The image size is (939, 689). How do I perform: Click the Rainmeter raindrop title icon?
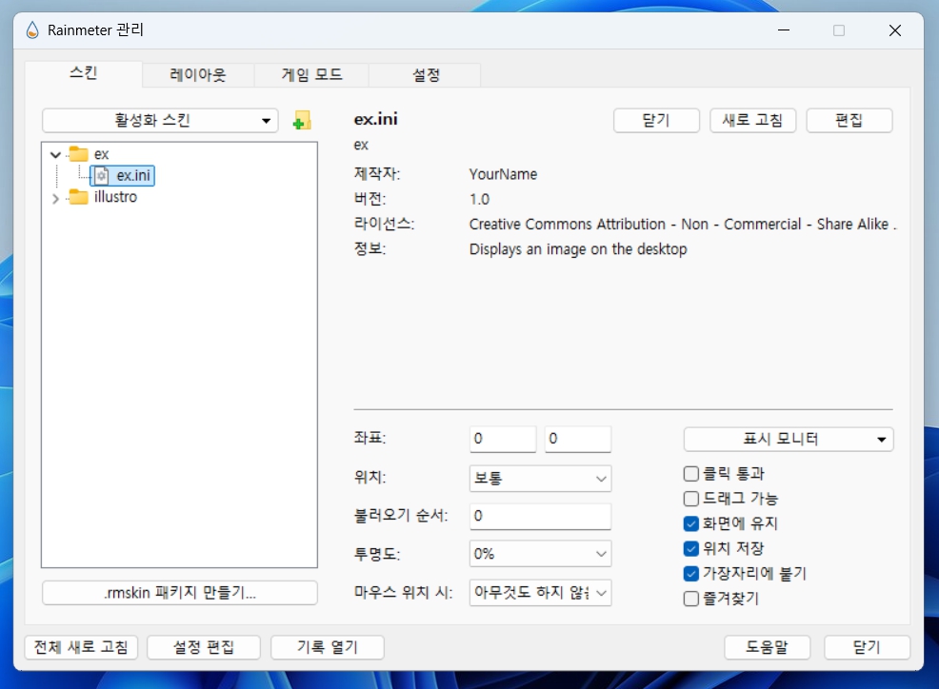pos(33,30)
